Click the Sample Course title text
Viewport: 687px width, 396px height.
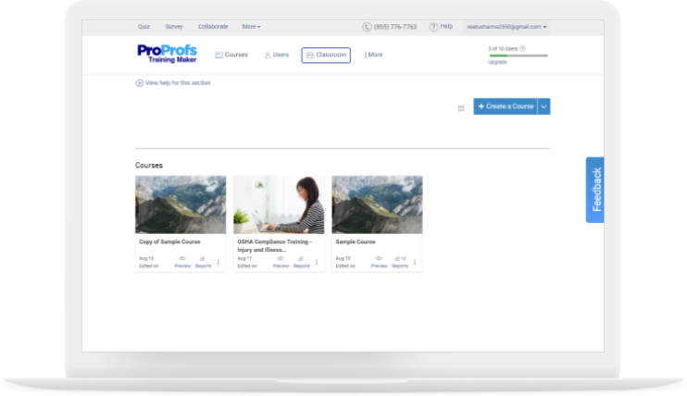point(356,241)
